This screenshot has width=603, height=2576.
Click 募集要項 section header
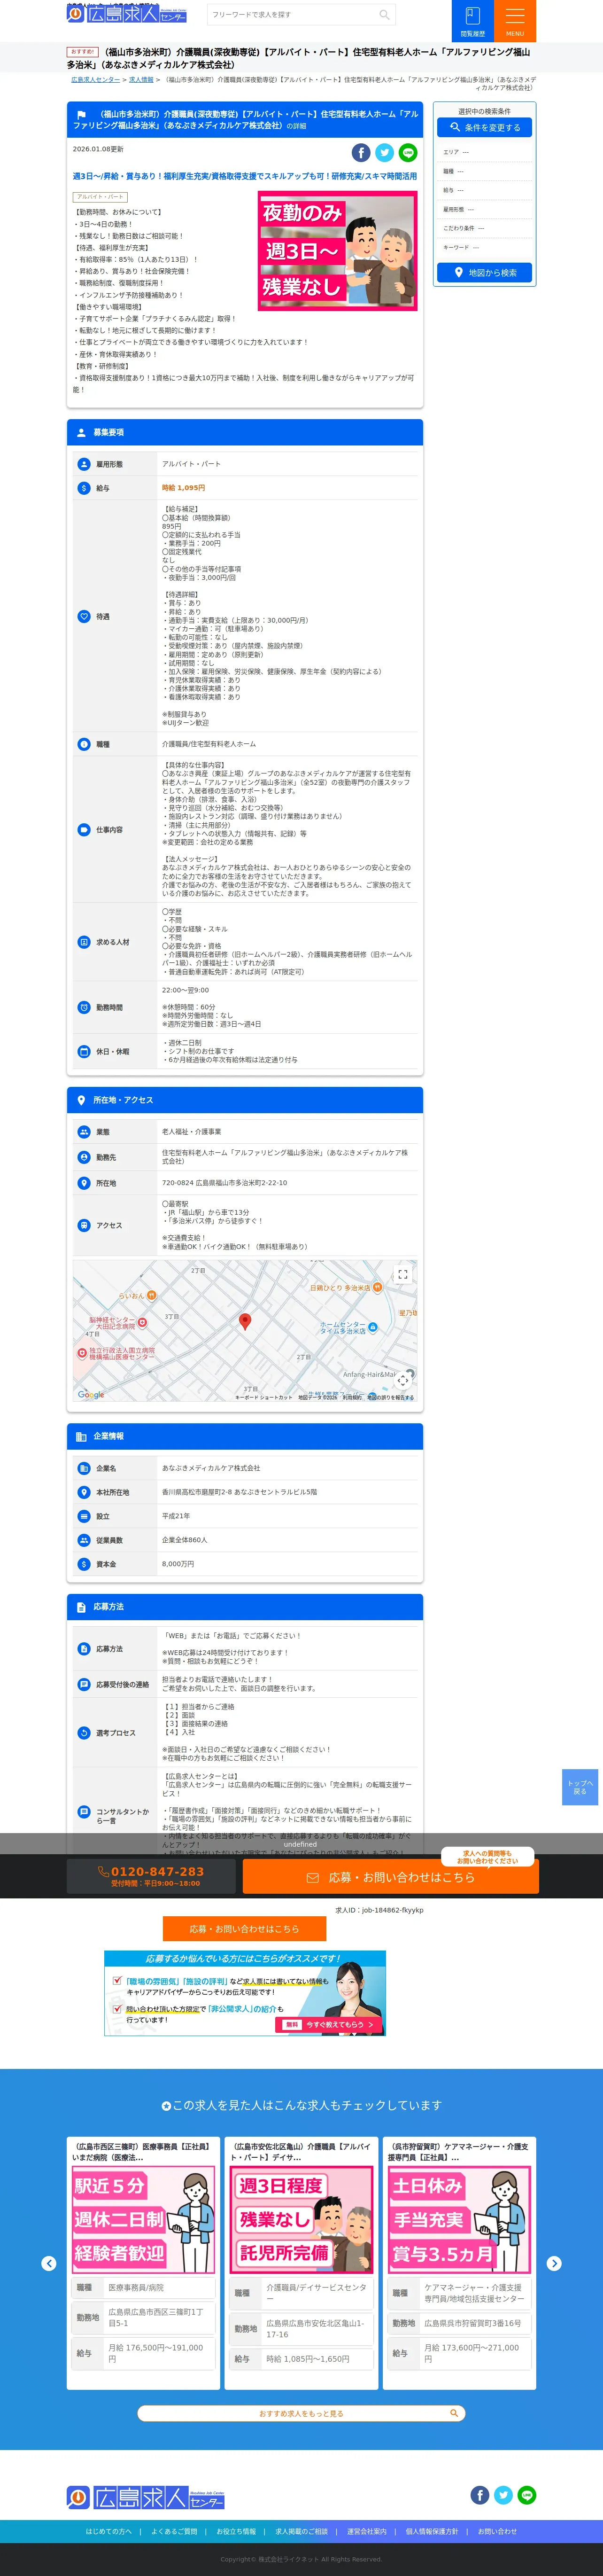tap(245, 432)
